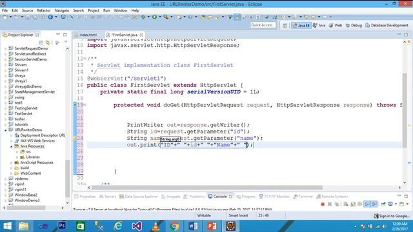The image size is (413, 232).
Task: Toggle the code fold marker at line 12
Action: pyautogui.click(x=85, y=59)
